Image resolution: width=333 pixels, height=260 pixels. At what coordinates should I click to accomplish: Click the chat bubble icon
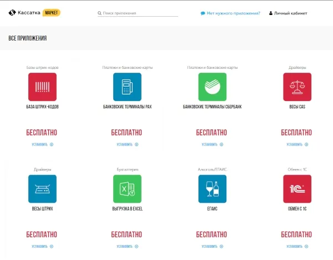[203, 13]
